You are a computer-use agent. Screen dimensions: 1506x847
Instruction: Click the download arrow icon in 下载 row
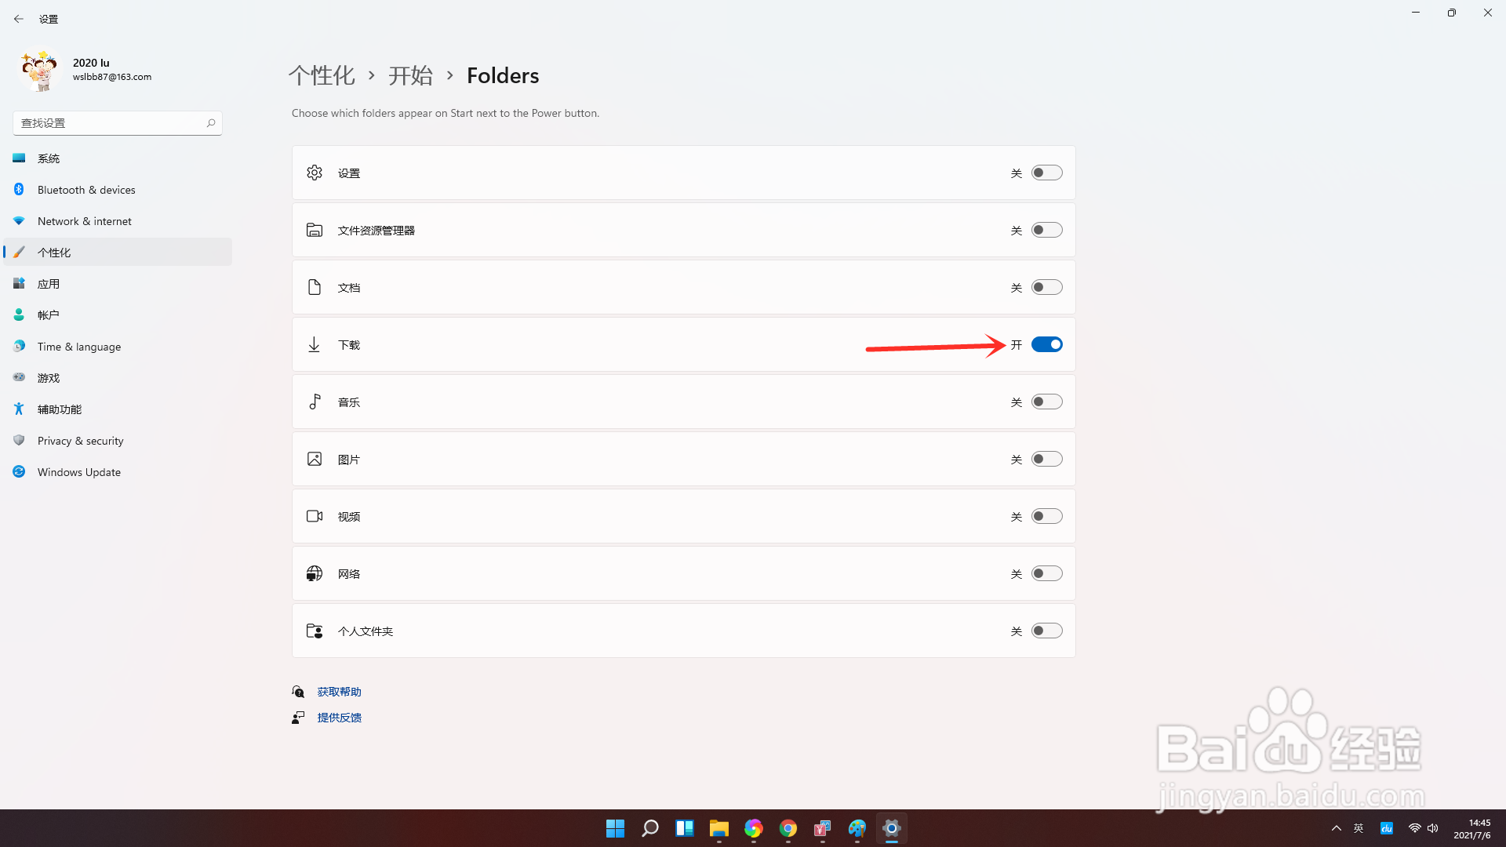315,344
